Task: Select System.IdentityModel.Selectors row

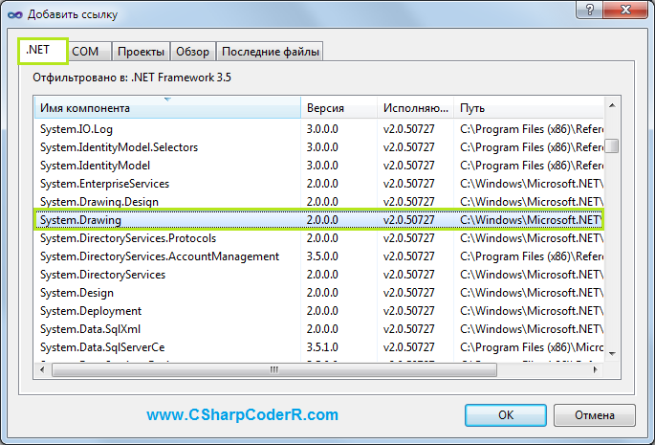Action: click(319, 147)
